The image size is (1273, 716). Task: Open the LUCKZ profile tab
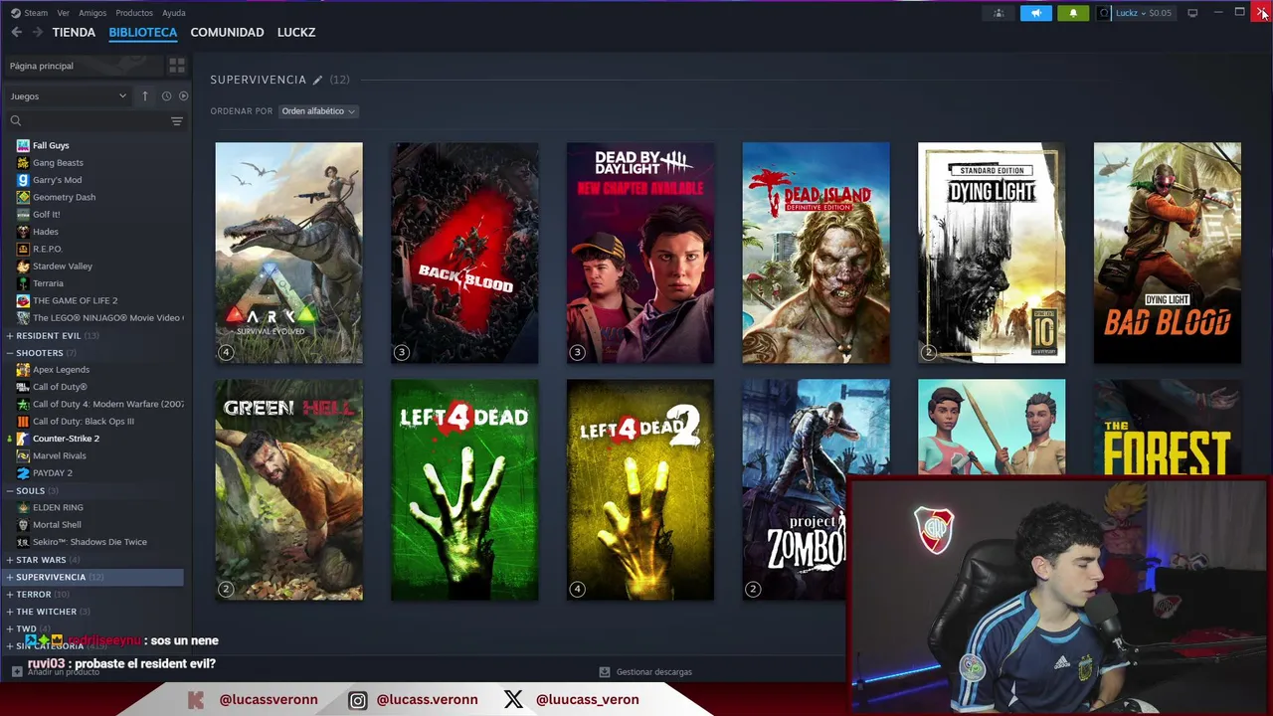tap(296, 32)
